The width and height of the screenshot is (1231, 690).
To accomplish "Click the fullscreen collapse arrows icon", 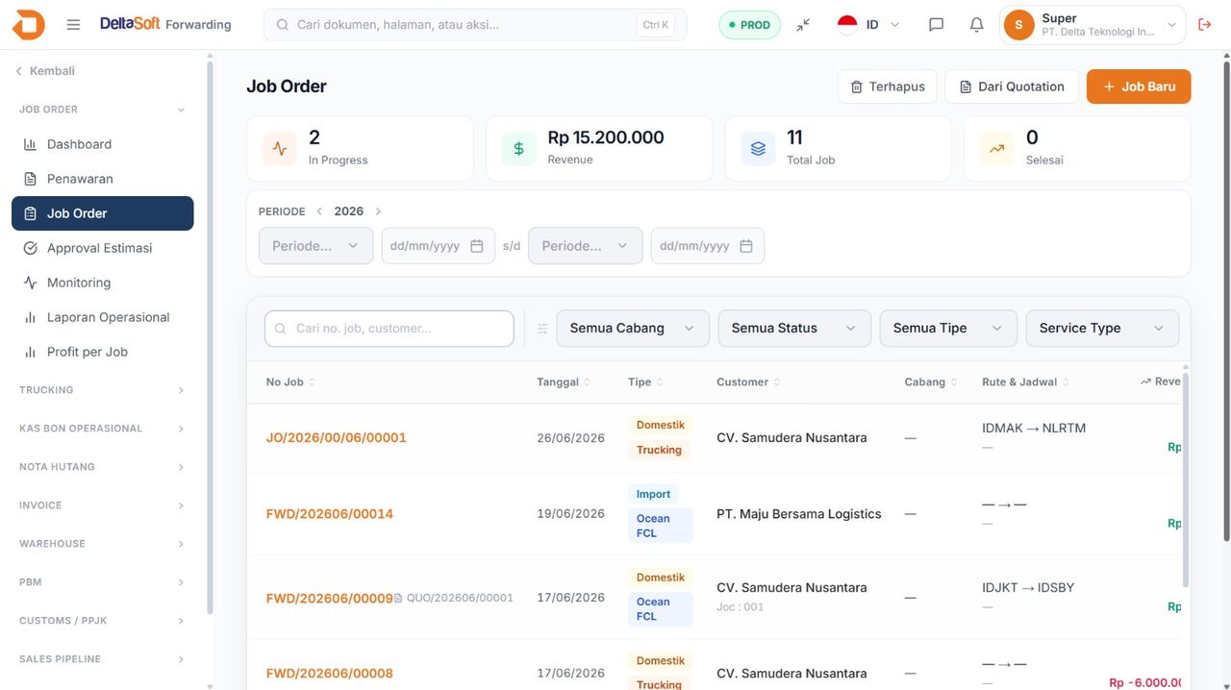I will 803,25.
